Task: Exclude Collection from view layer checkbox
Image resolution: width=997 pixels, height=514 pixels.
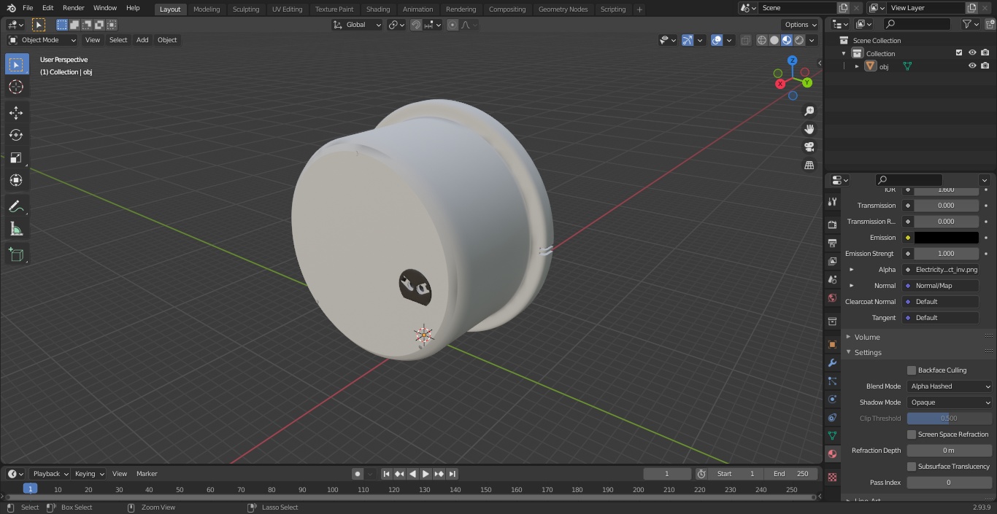Action: (959, 53)
